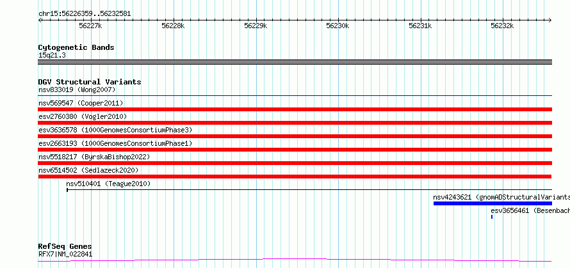570x268 pixels.
Task: Open the nsv569547 (Cooper2011) variant label
Action: pos(81,103)
